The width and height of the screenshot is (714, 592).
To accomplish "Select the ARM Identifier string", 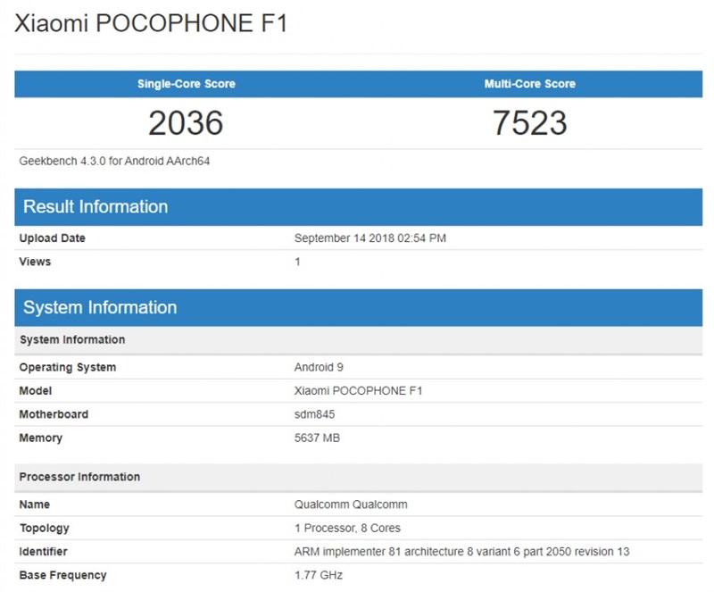I will click(x=458, y=552).
